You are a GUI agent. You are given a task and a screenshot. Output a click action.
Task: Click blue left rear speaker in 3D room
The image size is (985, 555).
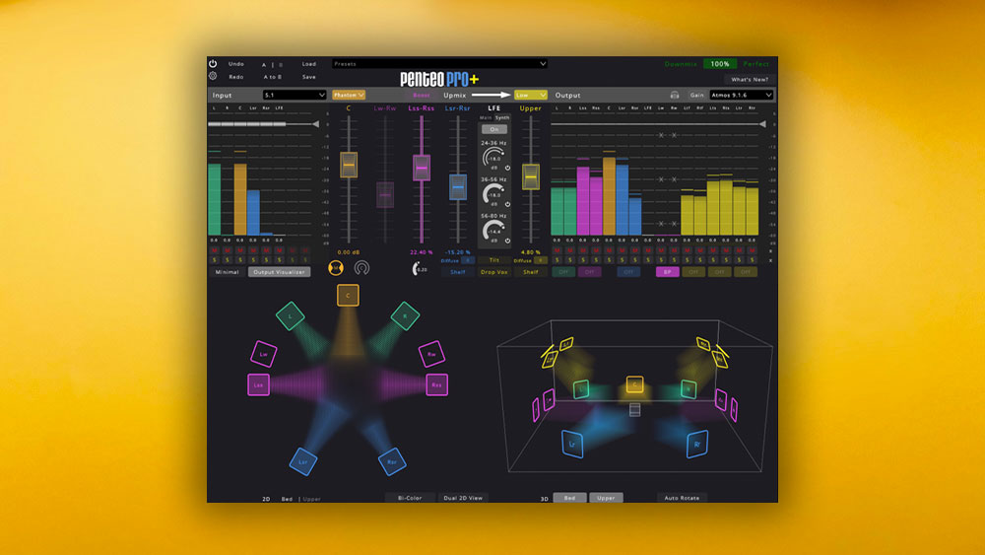click(x=572, y=444)
